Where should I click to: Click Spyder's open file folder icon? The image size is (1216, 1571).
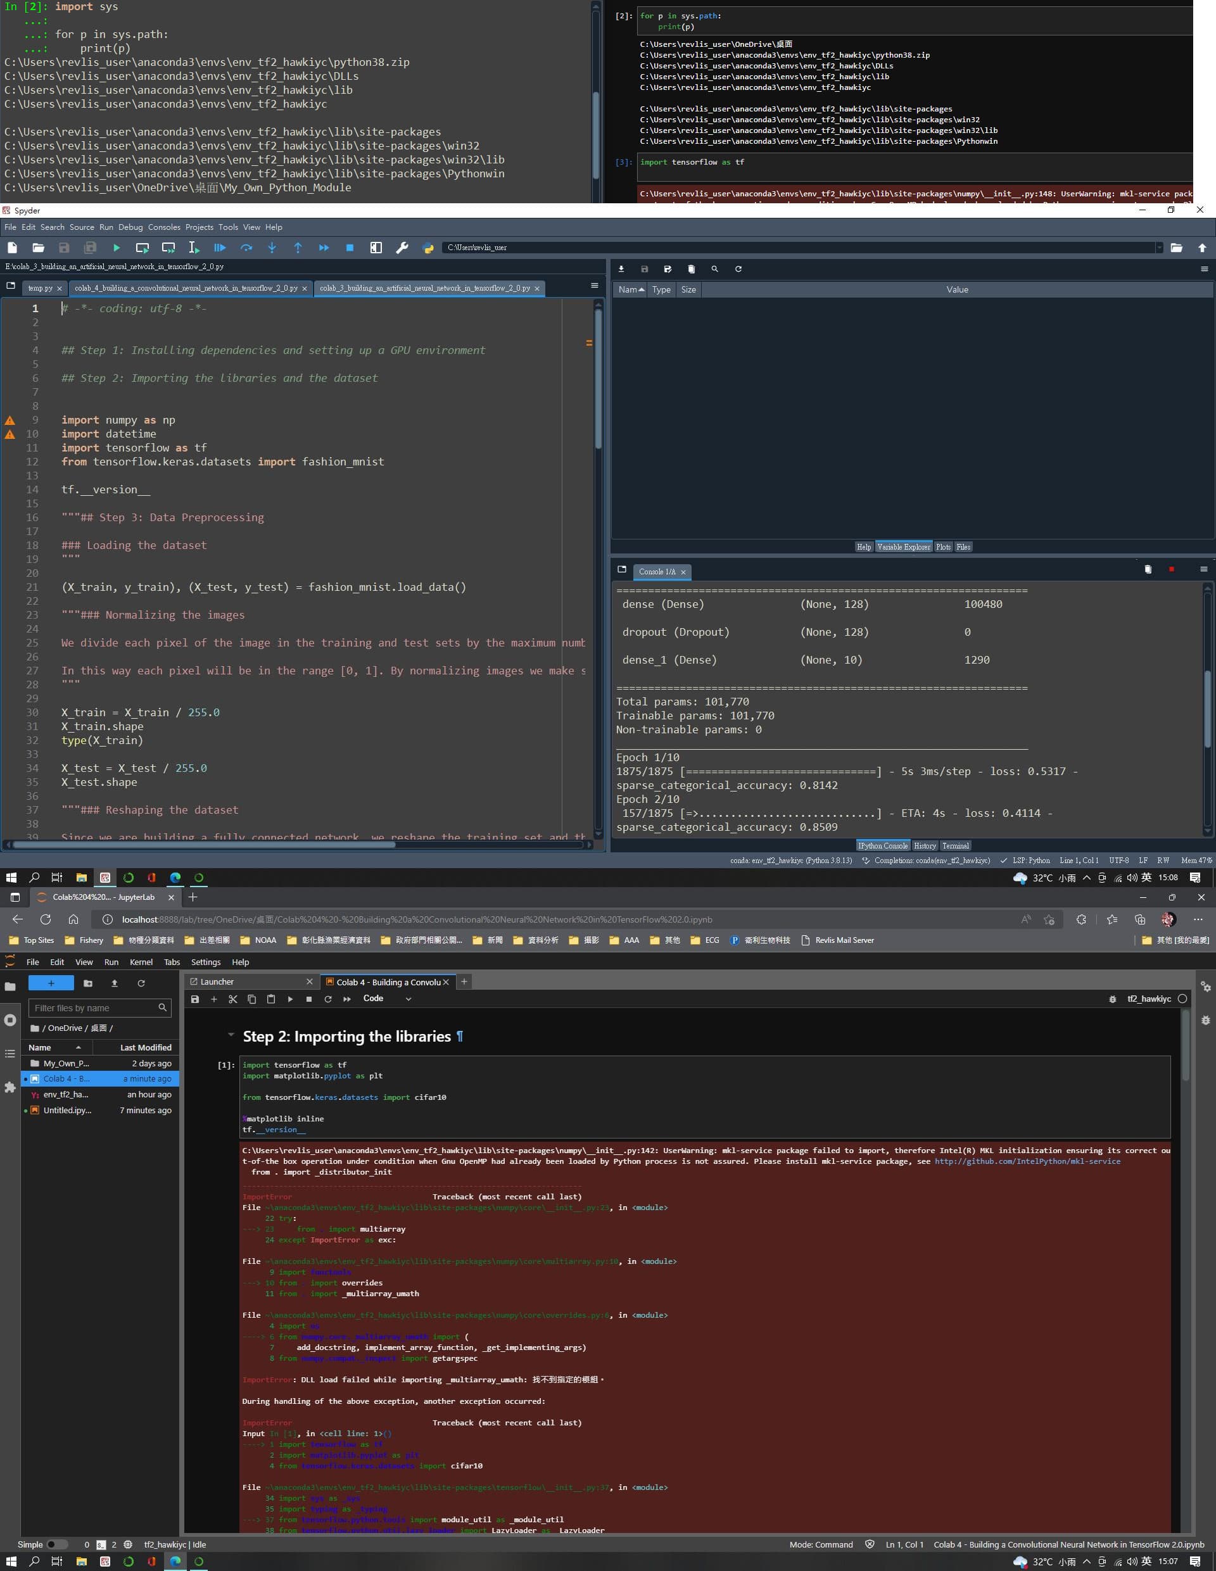38,248
